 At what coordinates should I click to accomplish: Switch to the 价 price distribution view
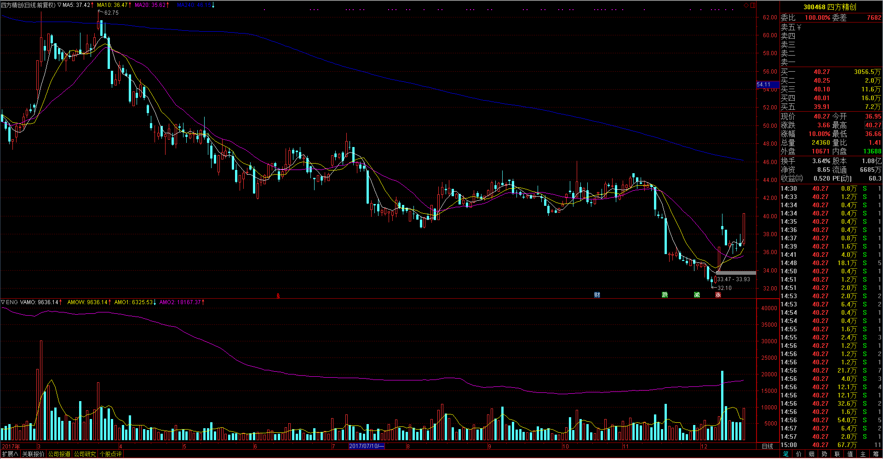tap(798, 454)
